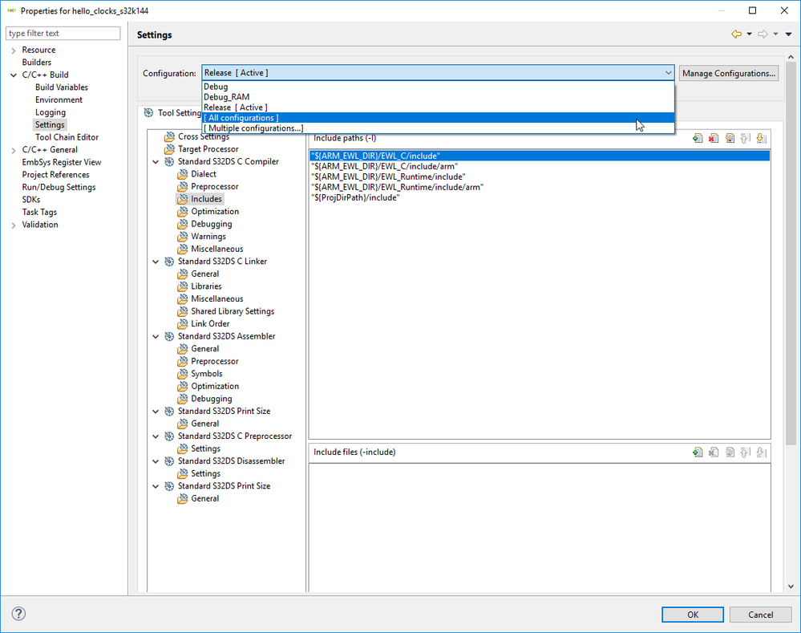Click Manage Configurations button

(x=729, y=73)
